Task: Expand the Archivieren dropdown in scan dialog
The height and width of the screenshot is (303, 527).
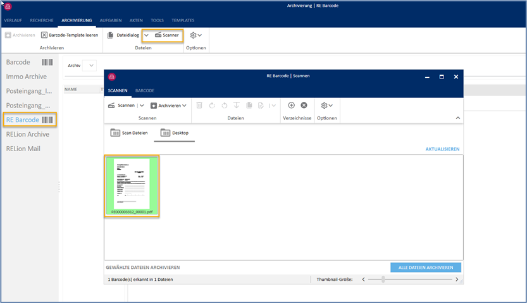Action: tap(184, 106)
